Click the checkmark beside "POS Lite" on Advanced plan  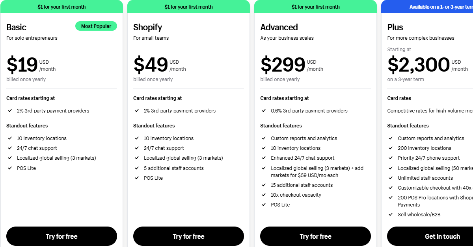(x=264, y=205)
